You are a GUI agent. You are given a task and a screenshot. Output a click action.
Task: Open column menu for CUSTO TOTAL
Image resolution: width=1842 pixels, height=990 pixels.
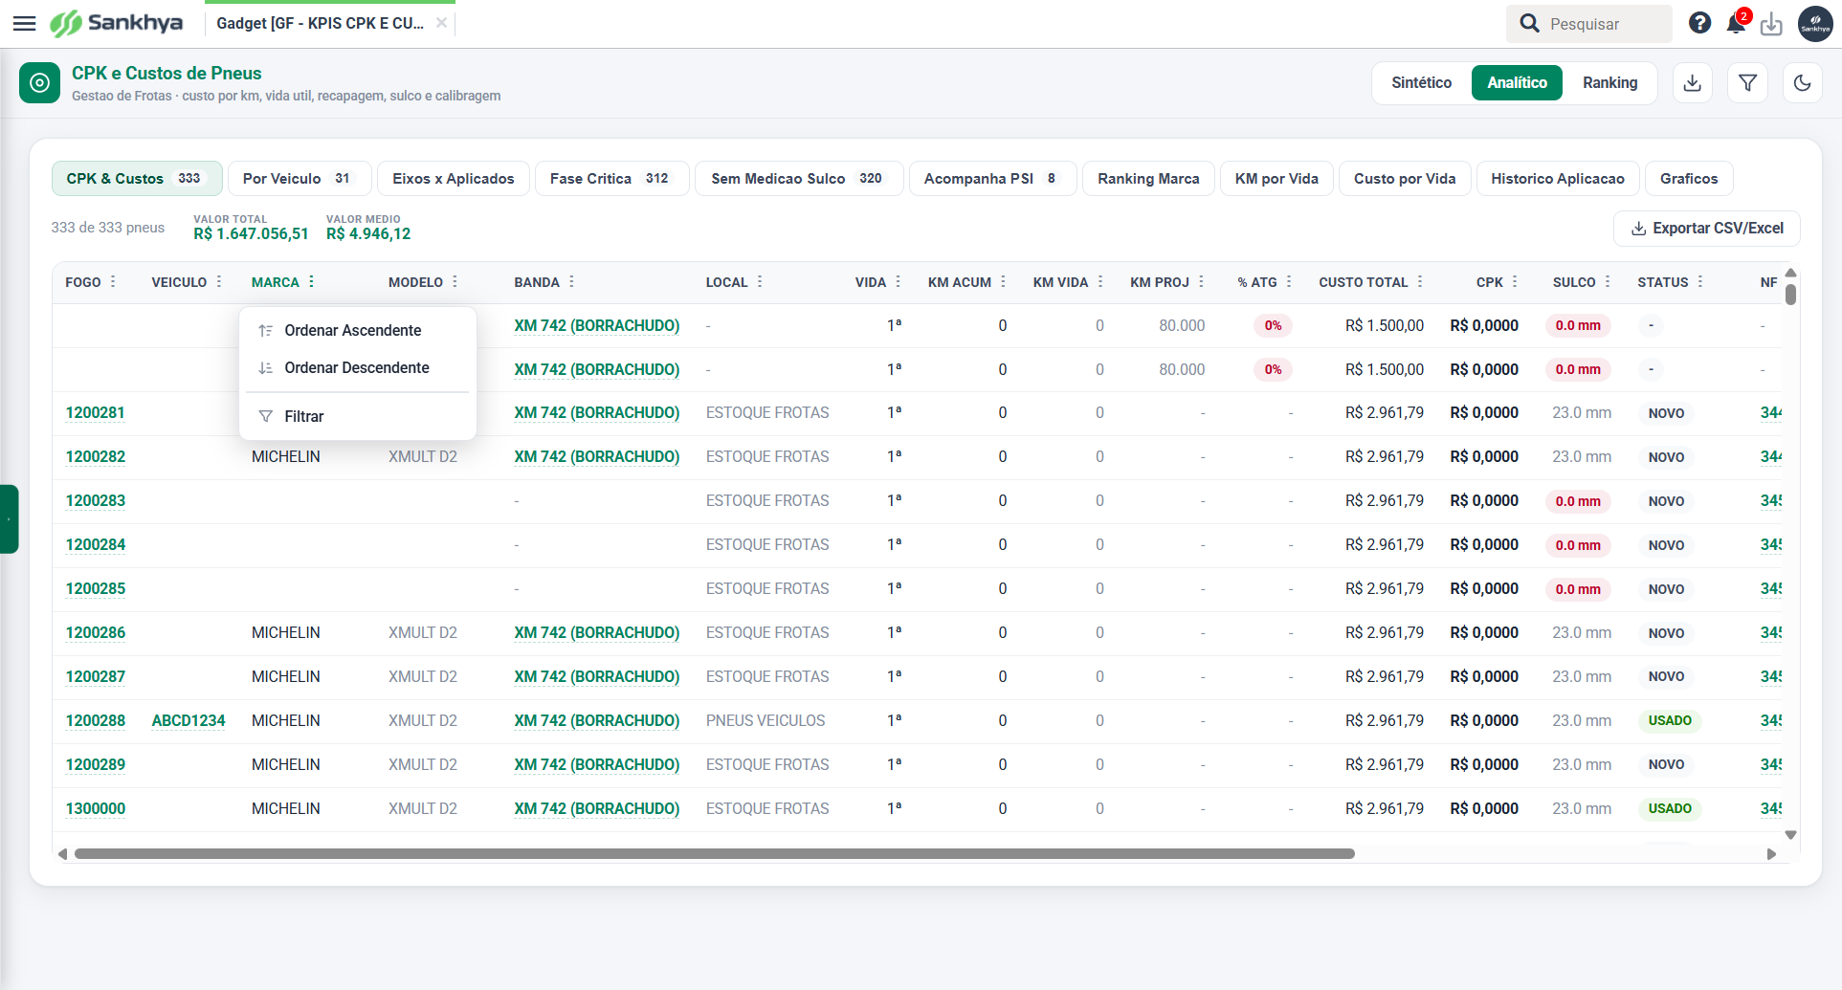coord(1420,282)
